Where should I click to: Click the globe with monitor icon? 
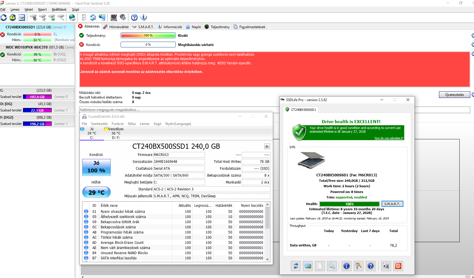pyautogui.click(x=102, y=18)
